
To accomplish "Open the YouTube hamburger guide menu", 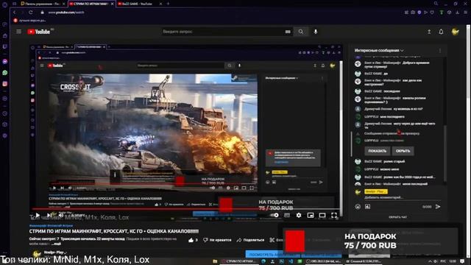I will click(x=18, y=32).
